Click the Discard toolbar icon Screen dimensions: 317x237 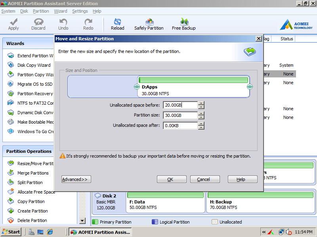coord(38,24)
